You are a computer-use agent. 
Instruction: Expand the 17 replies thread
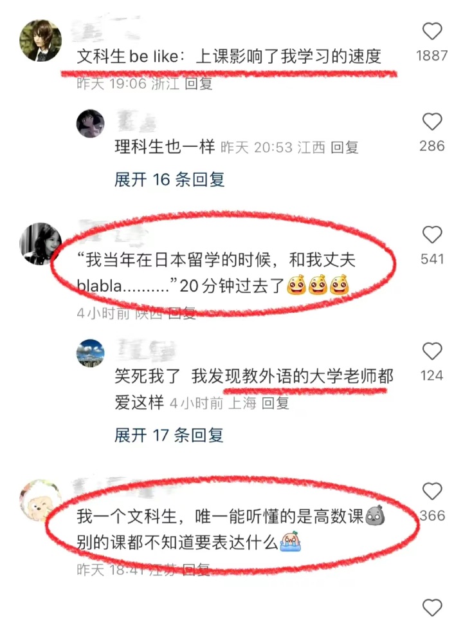coord(169,436)
